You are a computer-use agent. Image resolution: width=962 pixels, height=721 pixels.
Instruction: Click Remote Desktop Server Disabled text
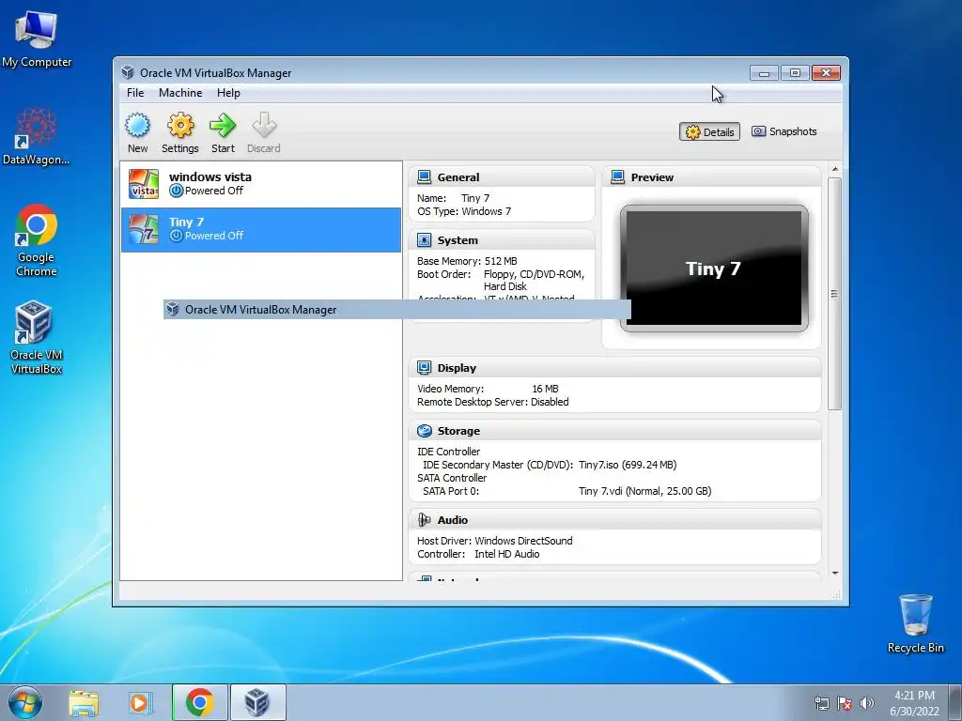coord(492,402)
